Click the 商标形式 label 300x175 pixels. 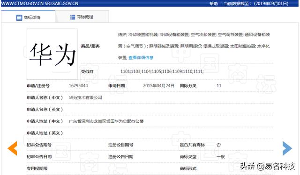[188, 168]
